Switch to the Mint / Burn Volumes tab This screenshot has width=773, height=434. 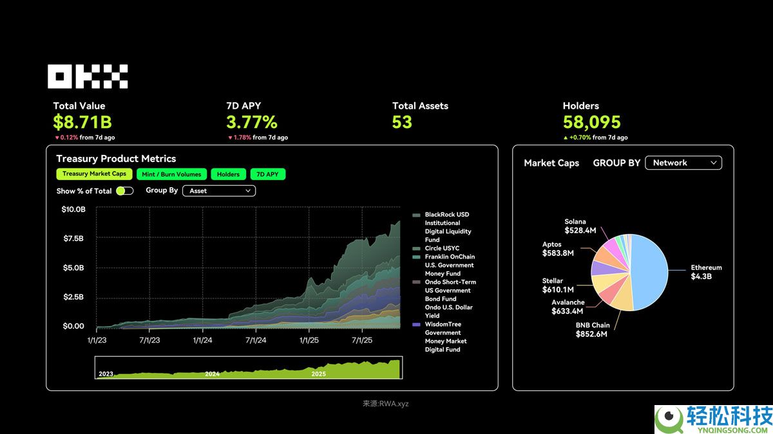pyautogui.click(x=172, y=174)
